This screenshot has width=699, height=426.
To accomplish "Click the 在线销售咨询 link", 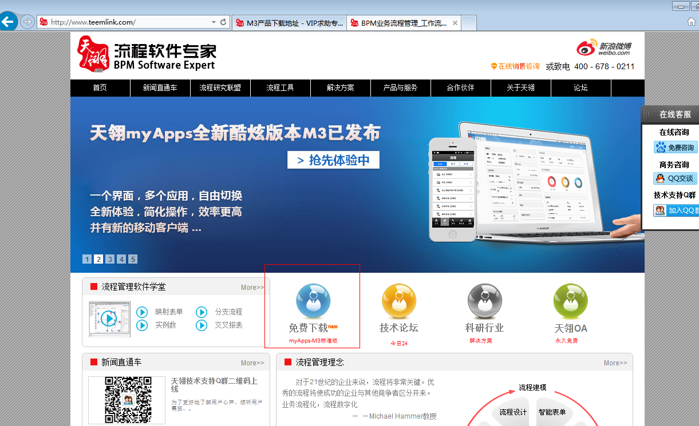I will tap(515, 66).
